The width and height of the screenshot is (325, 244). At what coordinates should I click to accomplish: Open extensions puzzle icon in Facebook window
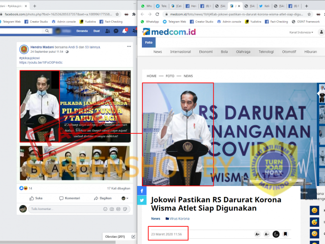coord(134,14)
